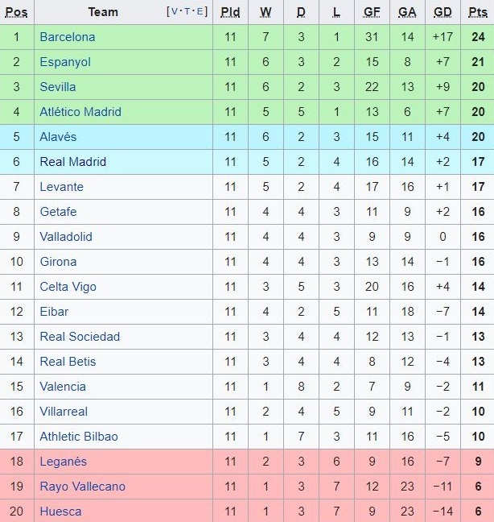Click the Real Madrid team link

click(72, 162)
